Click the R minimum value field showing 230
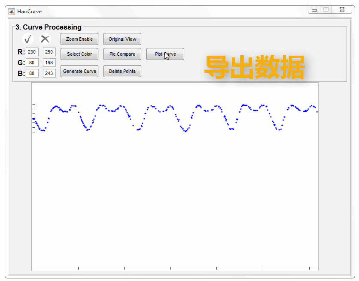 (32, 52)
